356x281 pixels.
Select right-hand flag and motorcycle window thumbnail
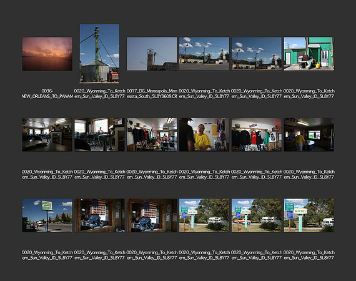[x=152, y=215]
